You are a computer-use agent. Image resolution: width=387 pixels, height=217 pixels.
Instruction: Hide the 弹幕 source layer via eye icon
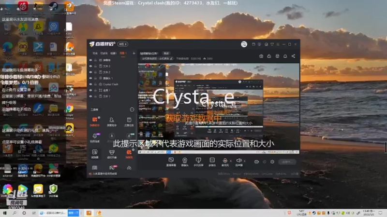(90, 60)
